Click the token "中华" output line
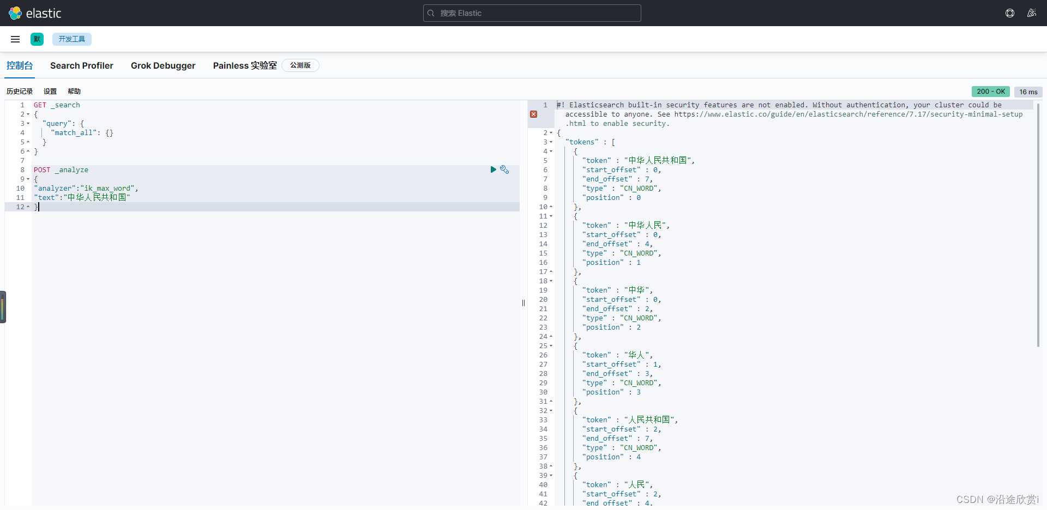 tap(617, 290)
